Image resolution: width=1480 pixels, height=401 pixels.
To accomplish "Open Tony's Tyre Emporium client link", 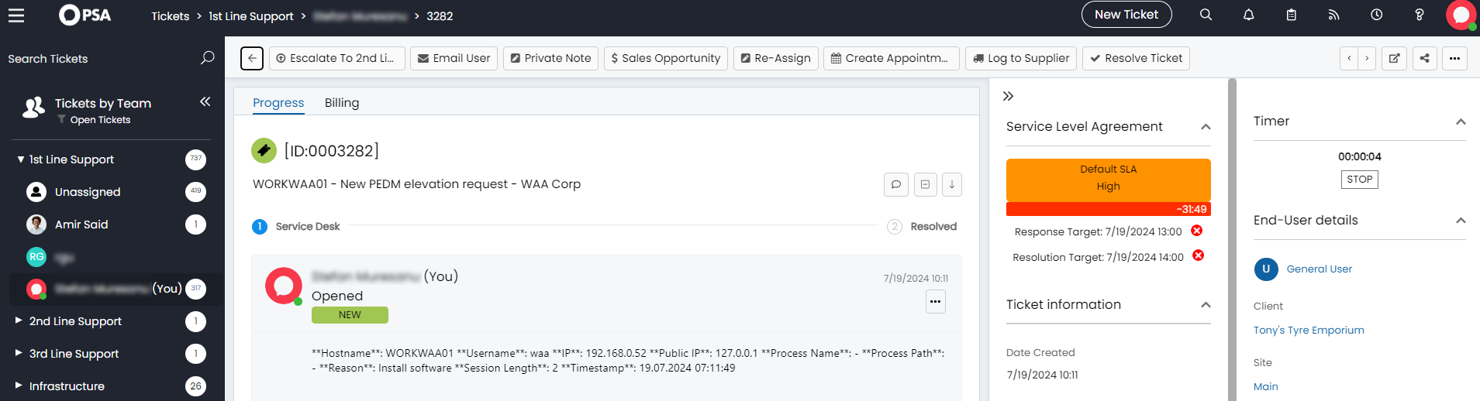I will tap(1309, 330).
